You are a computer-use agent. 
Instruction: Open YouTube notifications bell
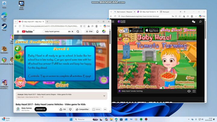point(97,32)
